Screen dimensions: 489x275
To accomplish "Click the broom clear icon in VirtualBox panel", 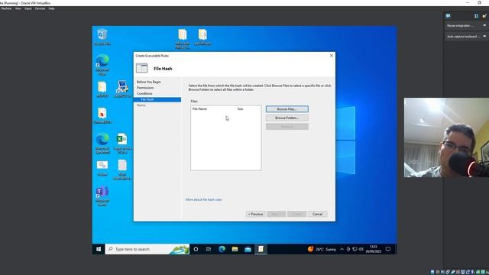I will pos(484,16).
